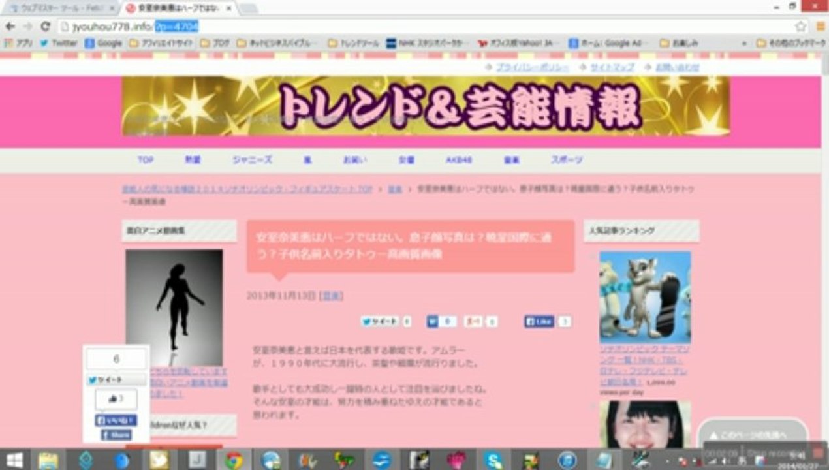Open the Twitter bookmark
829x470 pixels.
point(58,43)
